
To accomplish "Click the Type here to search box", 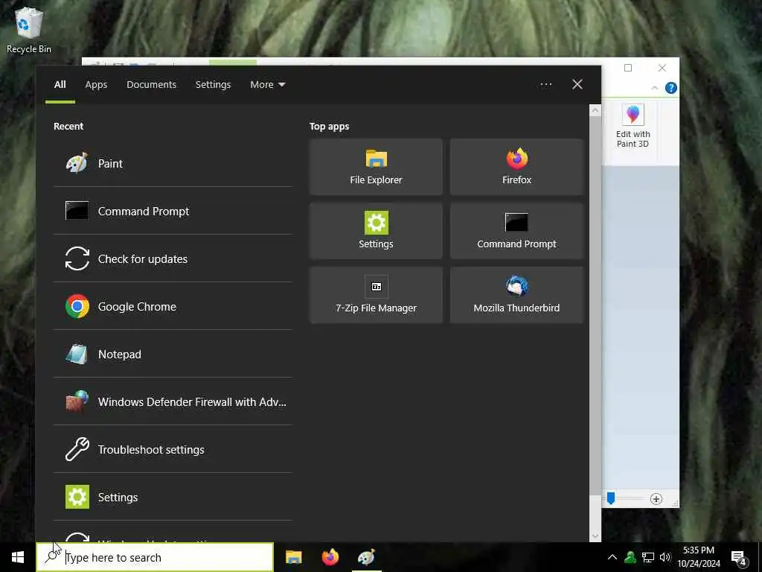I will click(155, 557).
